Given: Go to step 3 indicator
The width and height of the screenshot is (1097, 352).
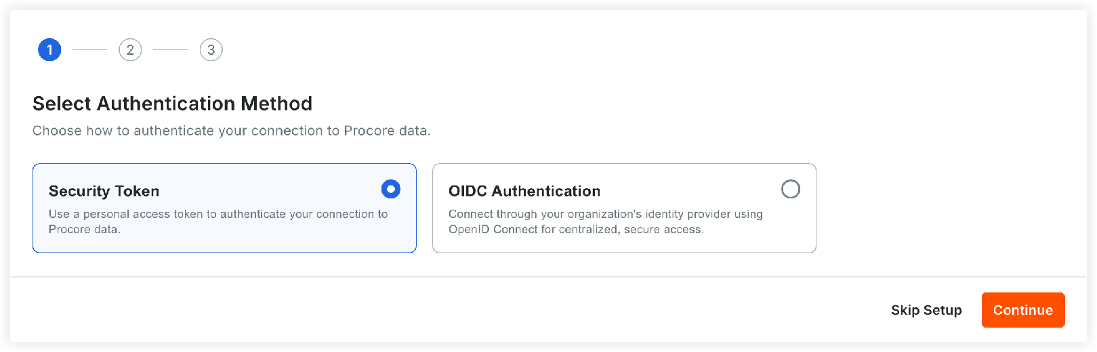Looking at the screenshot, I should tap(211, 49).
